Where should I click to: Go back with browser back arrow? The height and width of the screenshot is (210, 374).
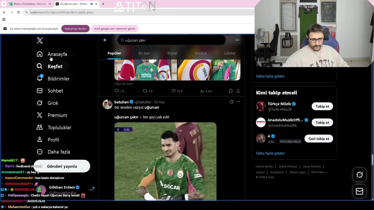pyautogui.click(x=4, y=12)
